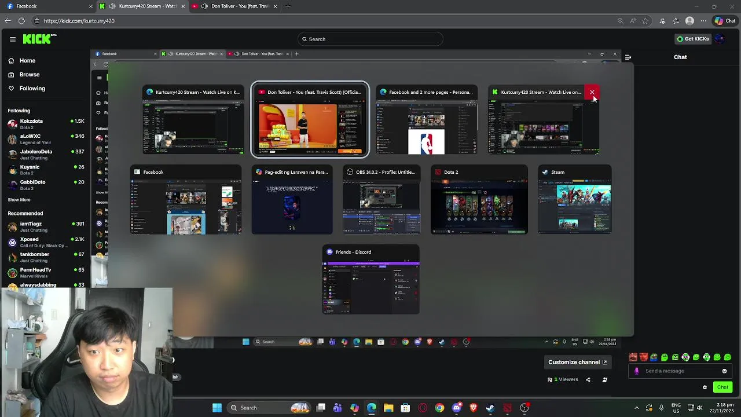Click the share icon next to Viewers
741x417 pixels.
pyautogui.click(x=588, y=380)
